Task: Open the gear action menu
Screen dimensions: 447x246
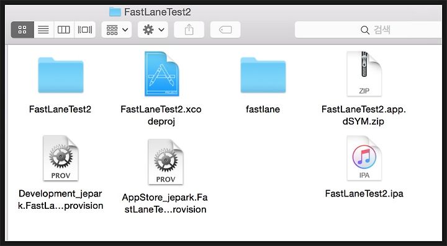Action: point(153,30)
